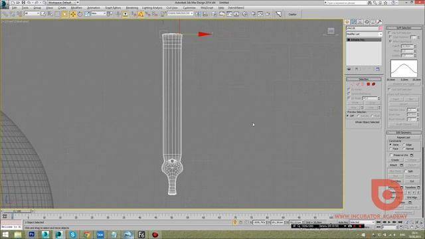The image size is (425, 239).
Task: Open the Graph Editors menu
Action: [x=113, y=8]
